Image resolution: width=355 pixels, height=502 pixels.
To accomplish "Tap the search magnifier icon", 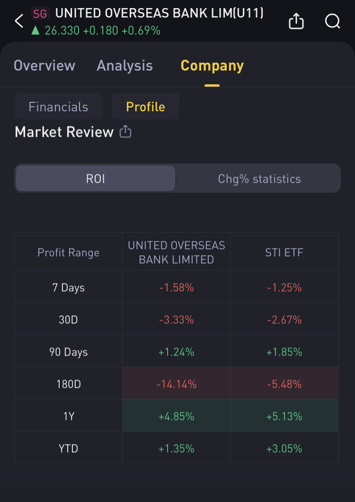I will tap(332, 21).
